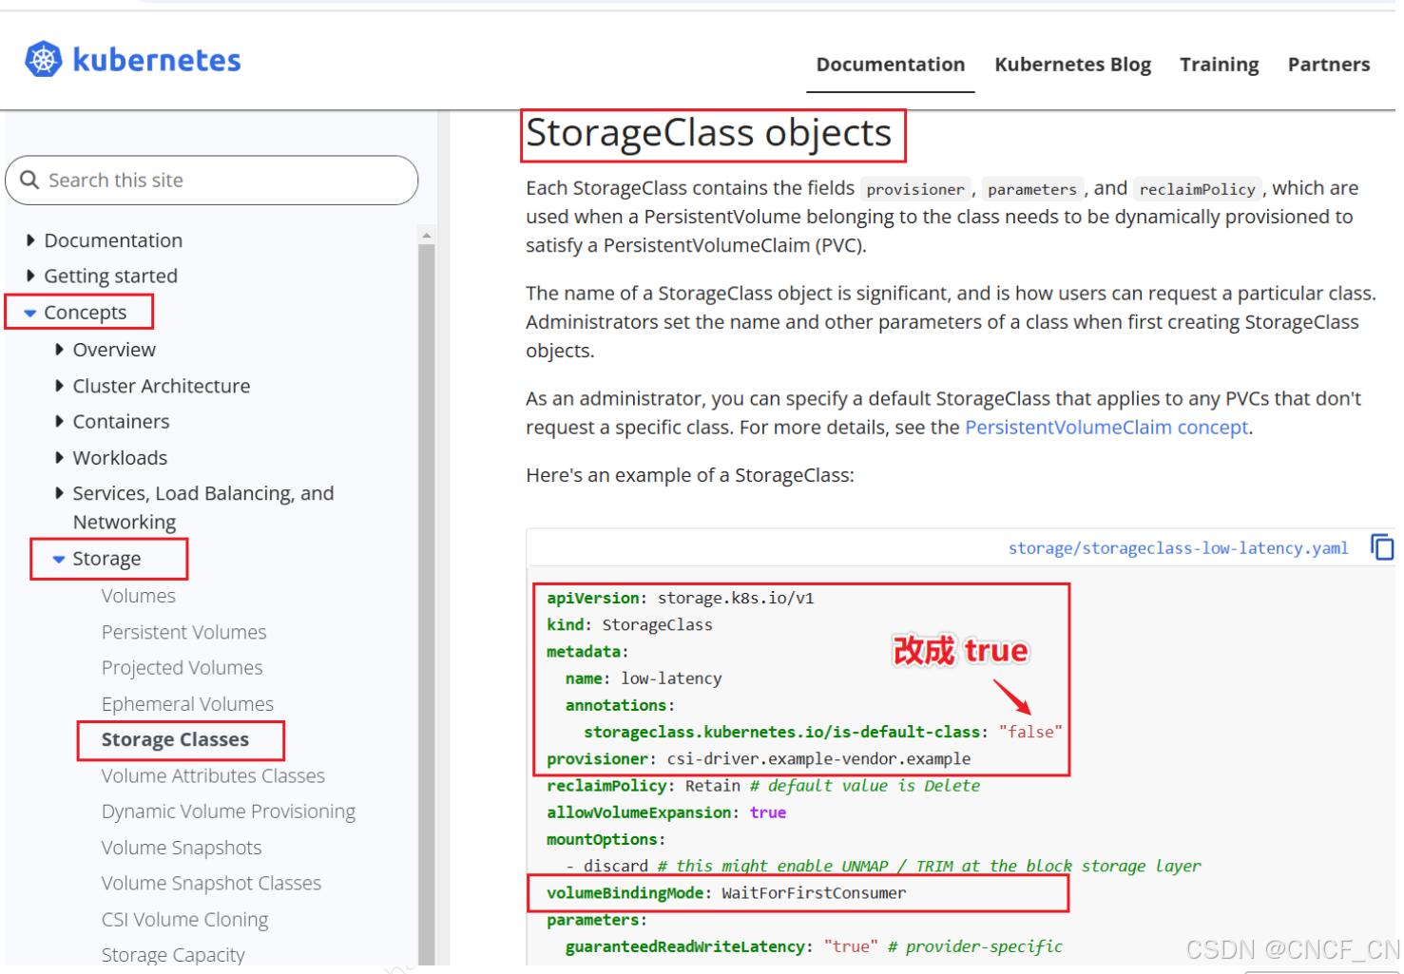The height and width of the screenshot is (974, 1404).
Task: Click the parameters inline code
Action: click(1032, 189)
